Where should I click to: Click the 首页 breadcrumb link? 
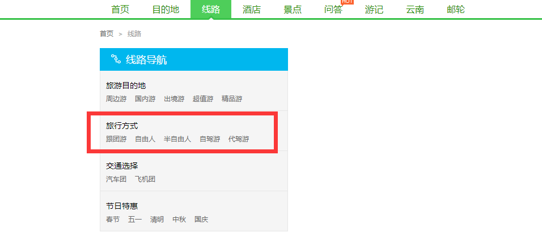point(107,34)
